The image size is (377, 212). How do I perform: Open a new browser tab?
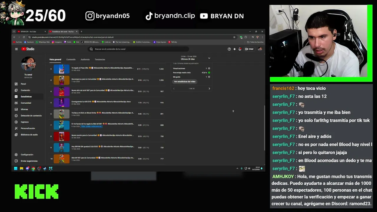pyautogui.click(x=82, y=32)
